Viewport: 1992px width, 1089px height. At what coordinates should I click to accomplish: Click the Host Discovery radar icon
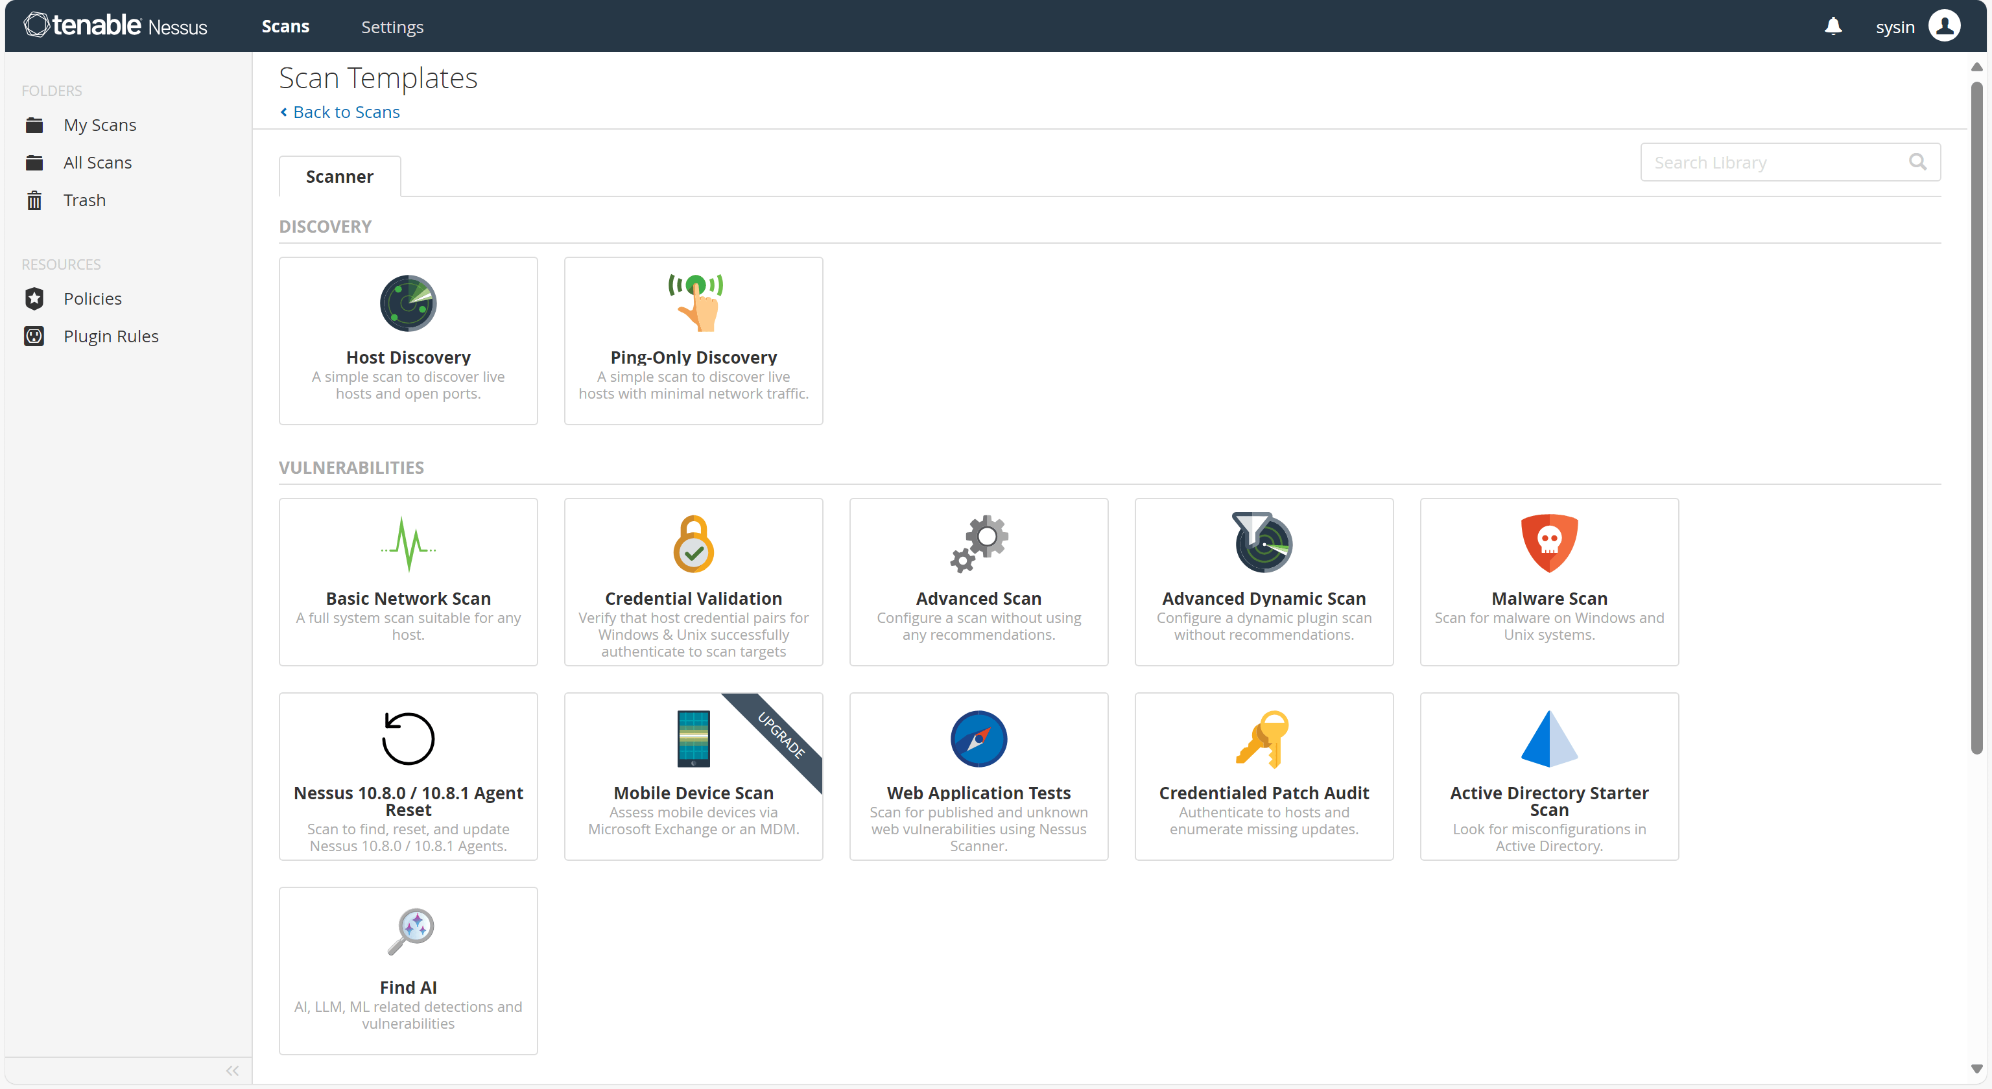tap(407, 303)
